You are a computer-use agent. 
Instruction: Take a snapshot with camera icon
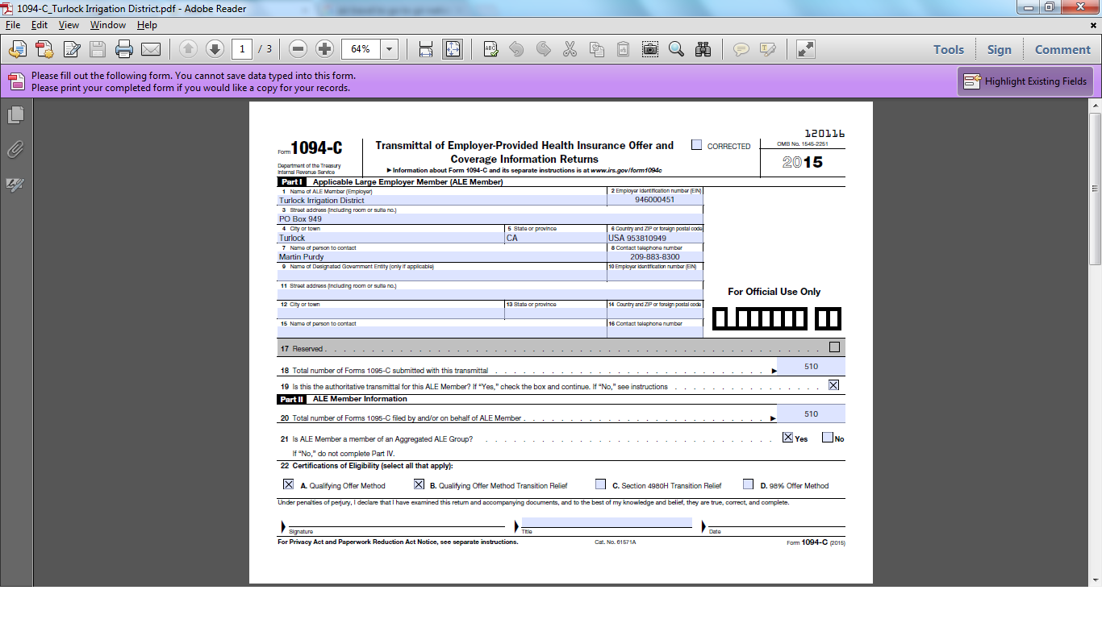(x=649, y=50)
